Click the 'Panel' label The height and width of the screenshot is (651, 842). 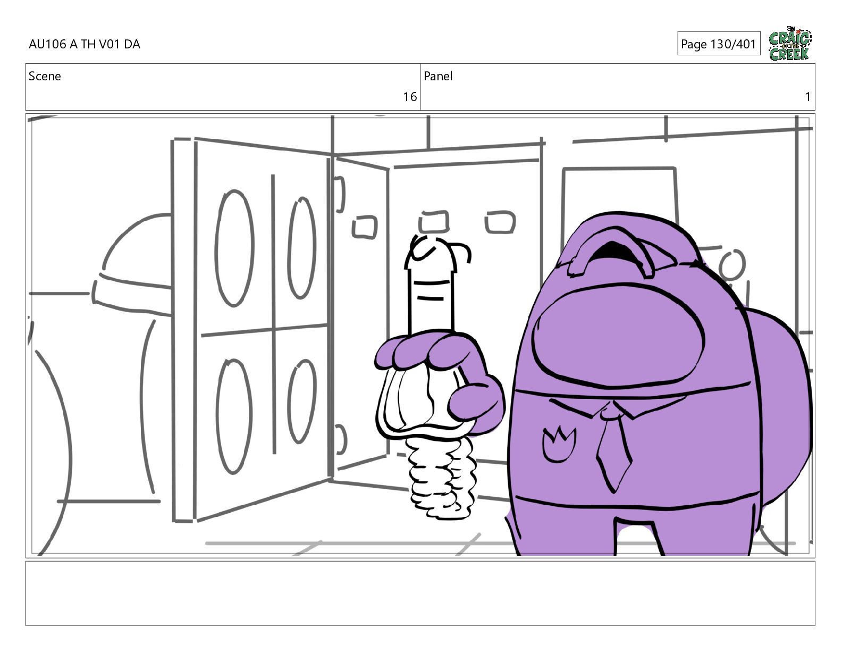coord(438,76)
